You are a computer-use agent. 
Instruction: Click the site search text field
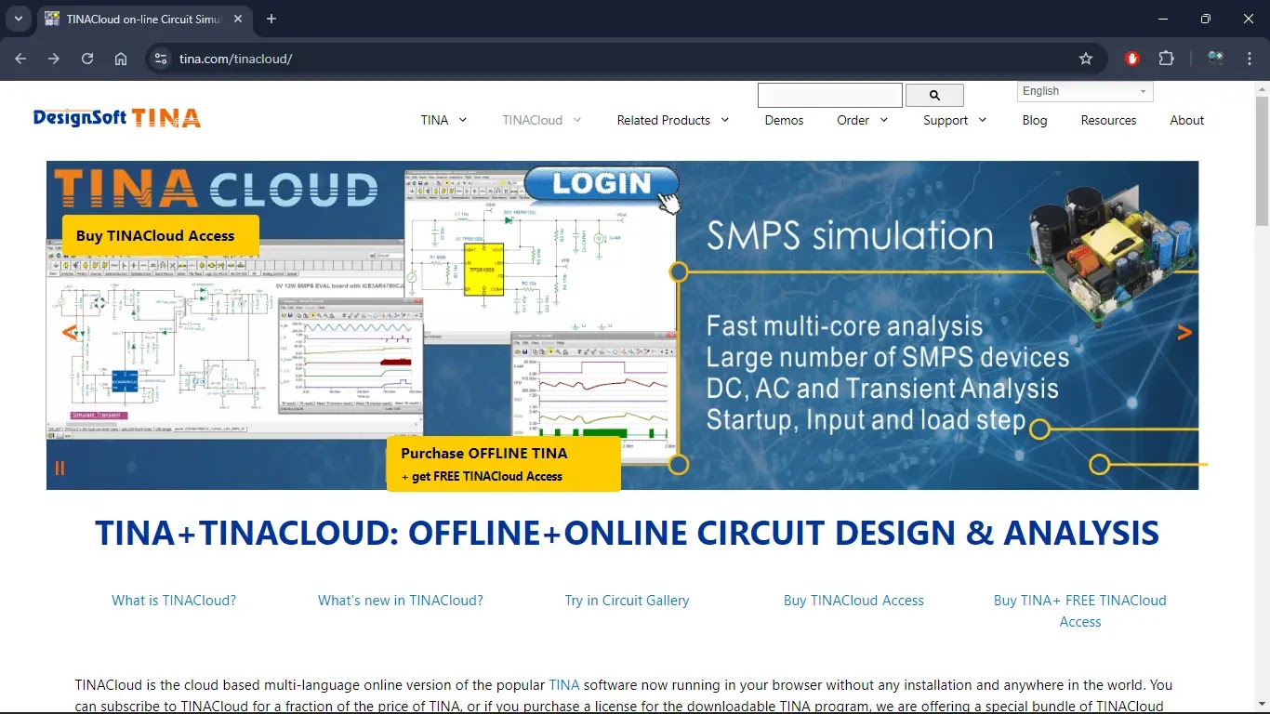point(829,95)
